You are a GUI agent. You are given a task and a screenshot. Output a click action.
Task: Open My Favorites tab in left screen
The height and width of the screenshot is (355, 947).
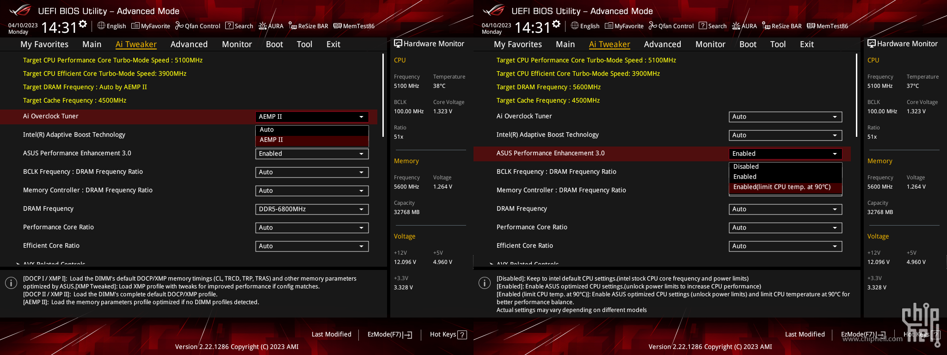pos(44,44)
